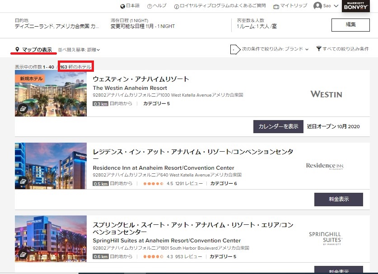Click Westin 0.3 km distance badge

click(100, 104)
